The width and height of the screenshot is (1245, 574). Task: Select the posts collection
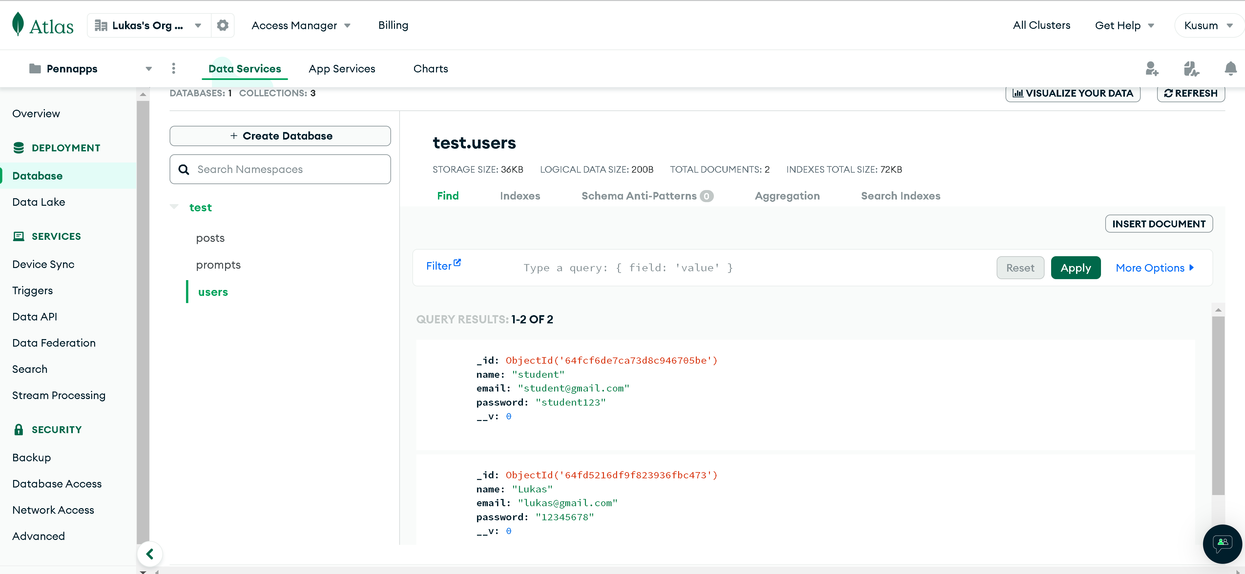pyautogui.click(x=210, y=238)
